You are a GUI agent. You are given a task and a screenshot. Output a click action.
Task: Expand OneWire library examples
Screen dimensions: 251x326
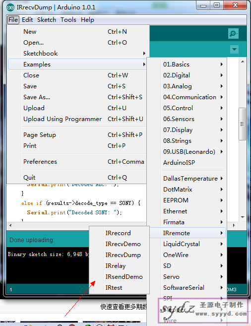click(187, 255)
